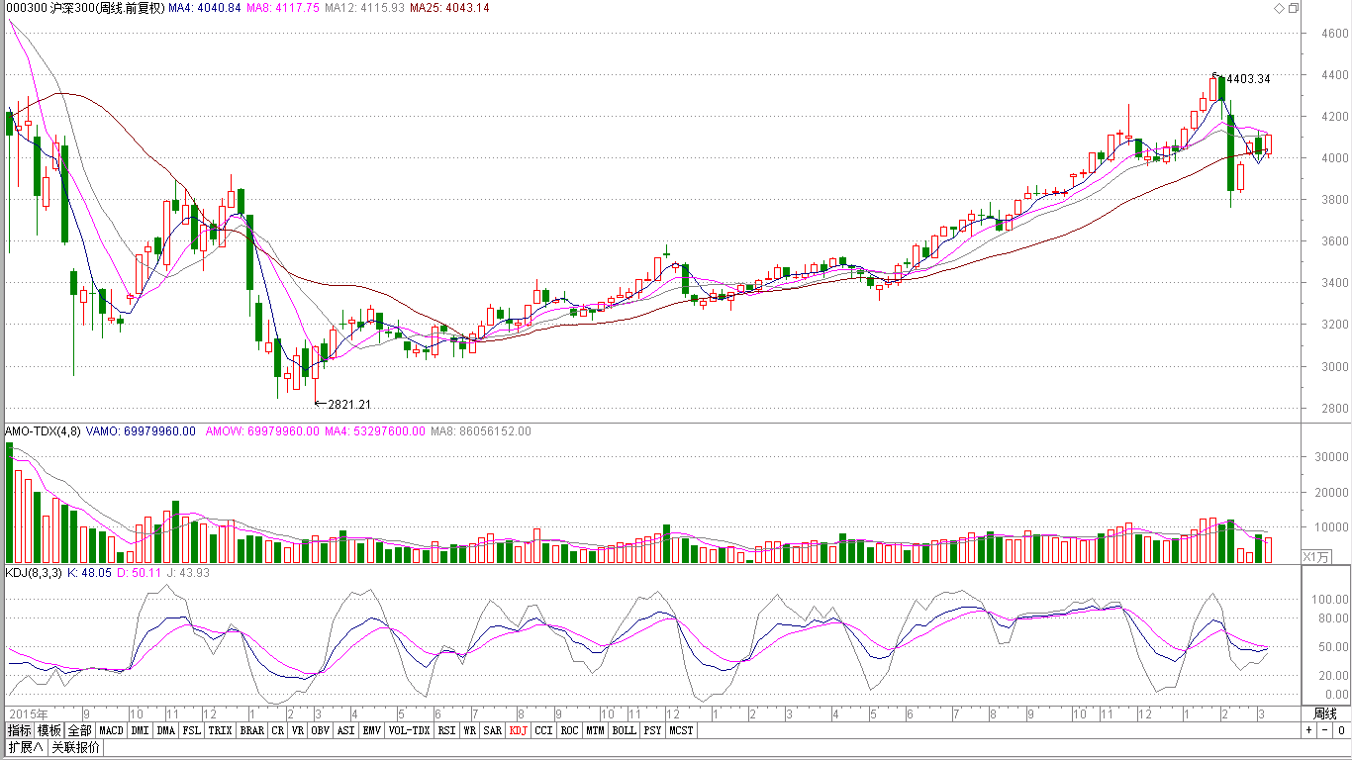1352x760 pixels.
Task: Switch indicator to DMI
Action: coord(141,730)
